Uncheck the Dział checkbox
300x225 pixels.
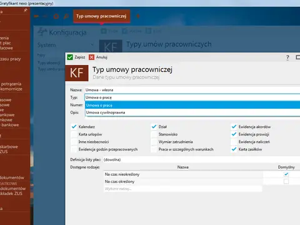[154, 127]
